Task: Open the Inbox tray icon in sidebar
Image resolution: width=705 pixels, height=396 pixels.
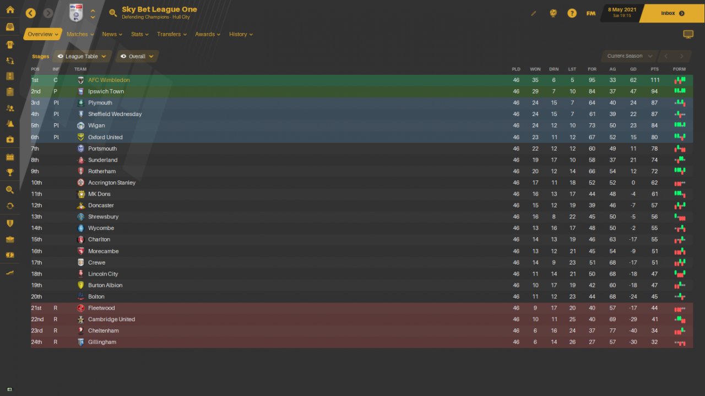Action: click(10, 27)
